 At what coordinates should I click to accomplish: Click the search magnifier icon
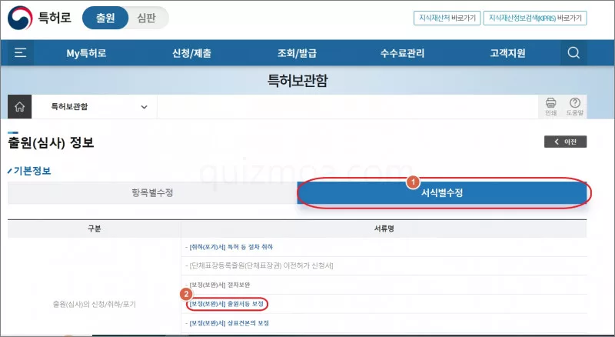pyautogui.click(x=573, y=52)
